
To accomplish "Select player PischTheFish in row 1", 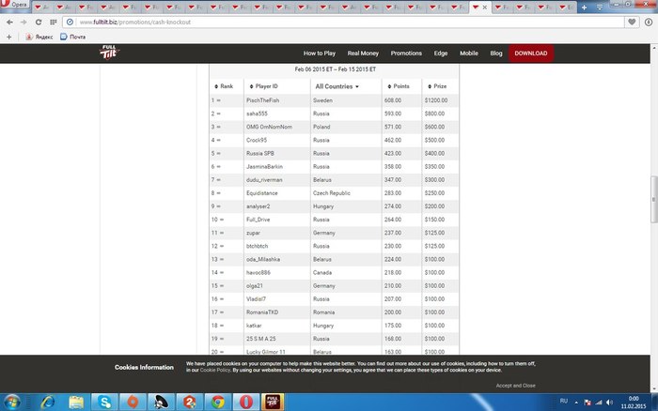I will 262,100.
